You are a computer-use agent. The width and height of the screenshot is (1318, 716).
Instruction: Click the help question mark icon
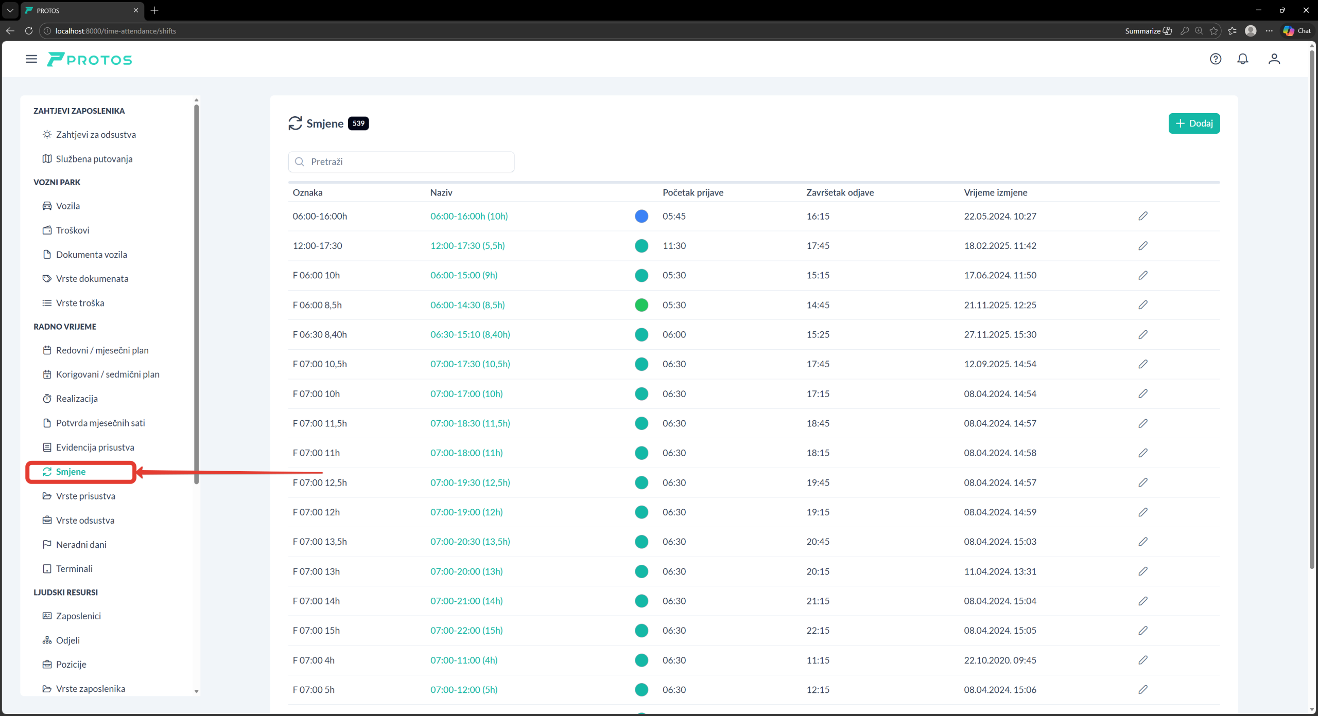(x=1215, y=59)
